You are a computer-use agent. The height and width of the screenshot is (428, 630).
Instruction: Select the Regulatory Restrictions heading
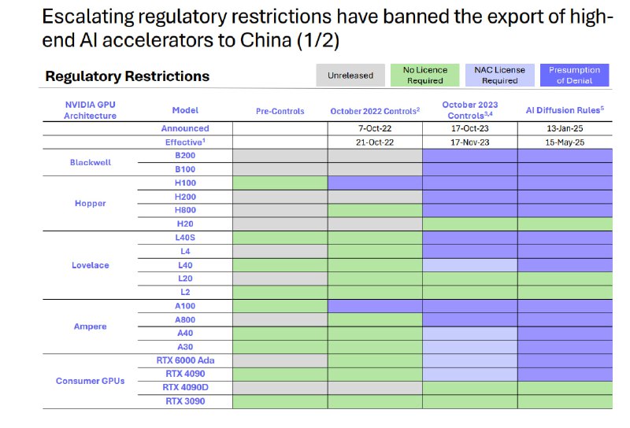click(128, 76)
